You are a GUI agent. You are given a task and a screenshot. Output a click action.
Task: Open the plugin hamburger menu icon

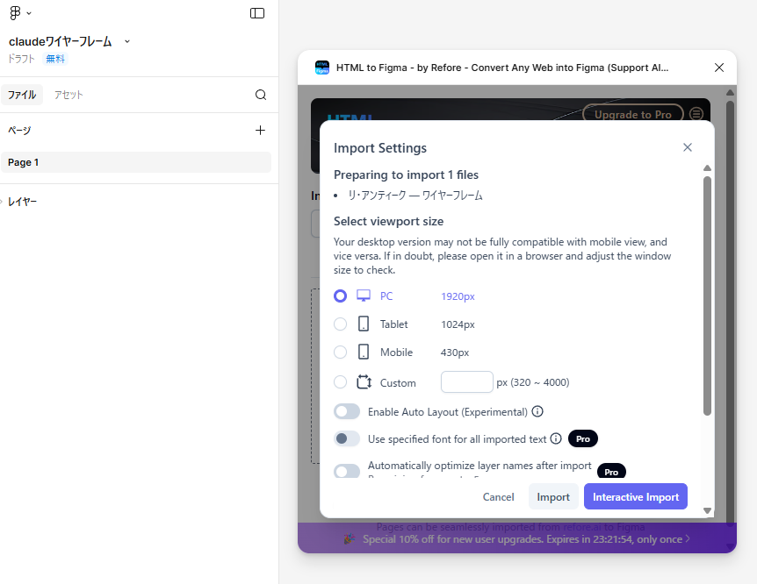click(x=696, y=114)
